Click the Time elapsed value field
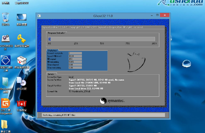This screenshot has height=133, width=205. tap(75, 65)
